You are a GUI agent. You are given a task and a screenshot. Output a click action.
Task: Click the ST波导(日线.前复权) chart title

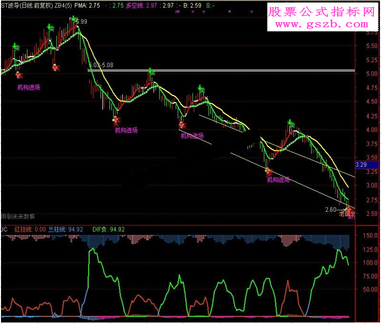click(x=27, y=6)
